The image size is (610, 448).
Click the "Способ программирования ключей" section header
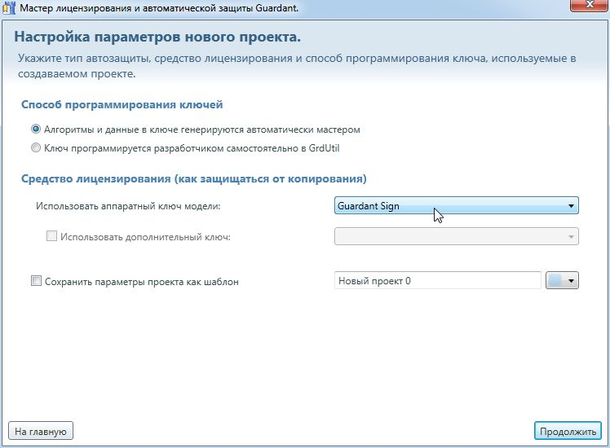pyautogui.click(x=122, y=105)
